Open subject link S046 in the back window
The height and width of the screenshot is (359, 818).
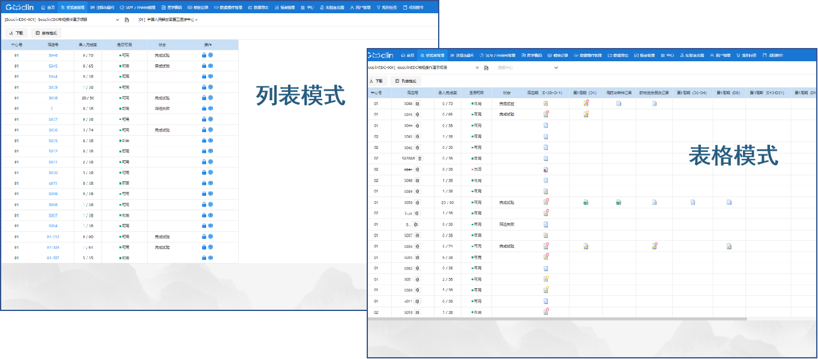point(53,55)
